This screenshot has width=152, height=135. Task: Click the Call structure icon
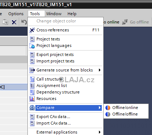point(32,79)
